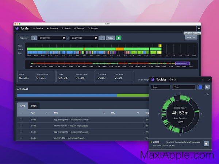Open the end date calendar picker
This screenshot has width=219, height=164.
point(96,38)
